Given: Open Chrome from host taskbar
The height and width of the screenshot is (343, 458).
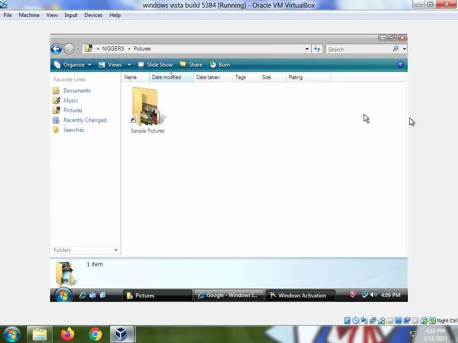Looking at the screenshot, I should (x=95, y=334).
